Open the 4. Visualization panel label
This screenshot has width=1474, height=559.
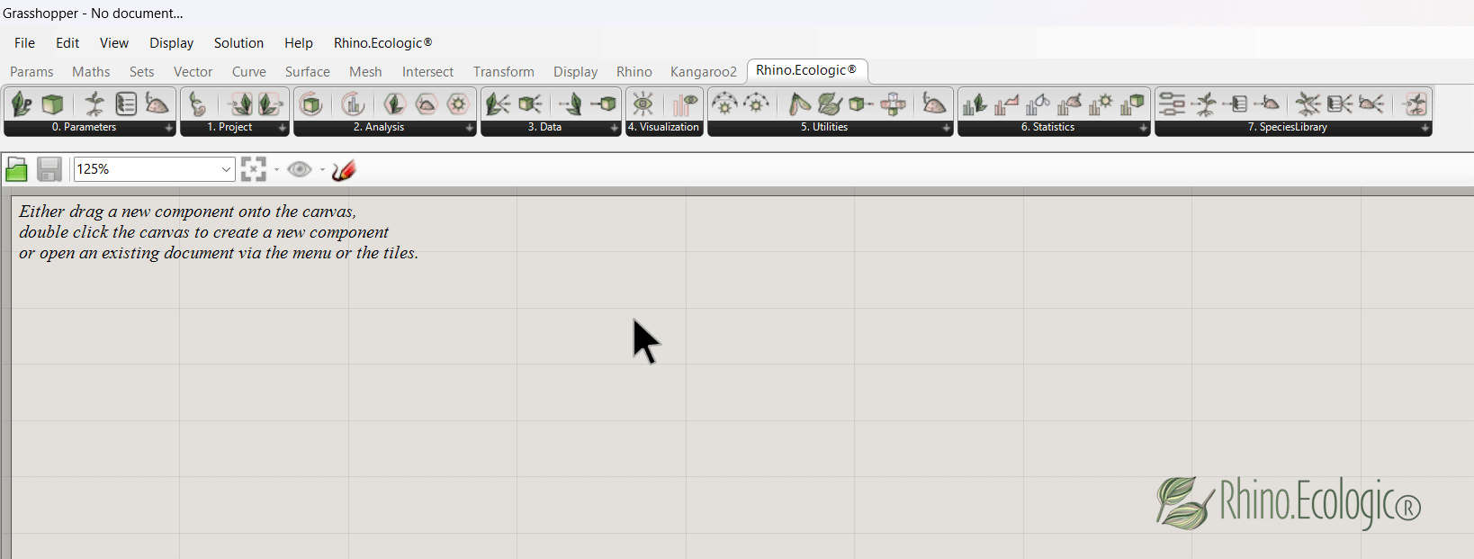664,128
